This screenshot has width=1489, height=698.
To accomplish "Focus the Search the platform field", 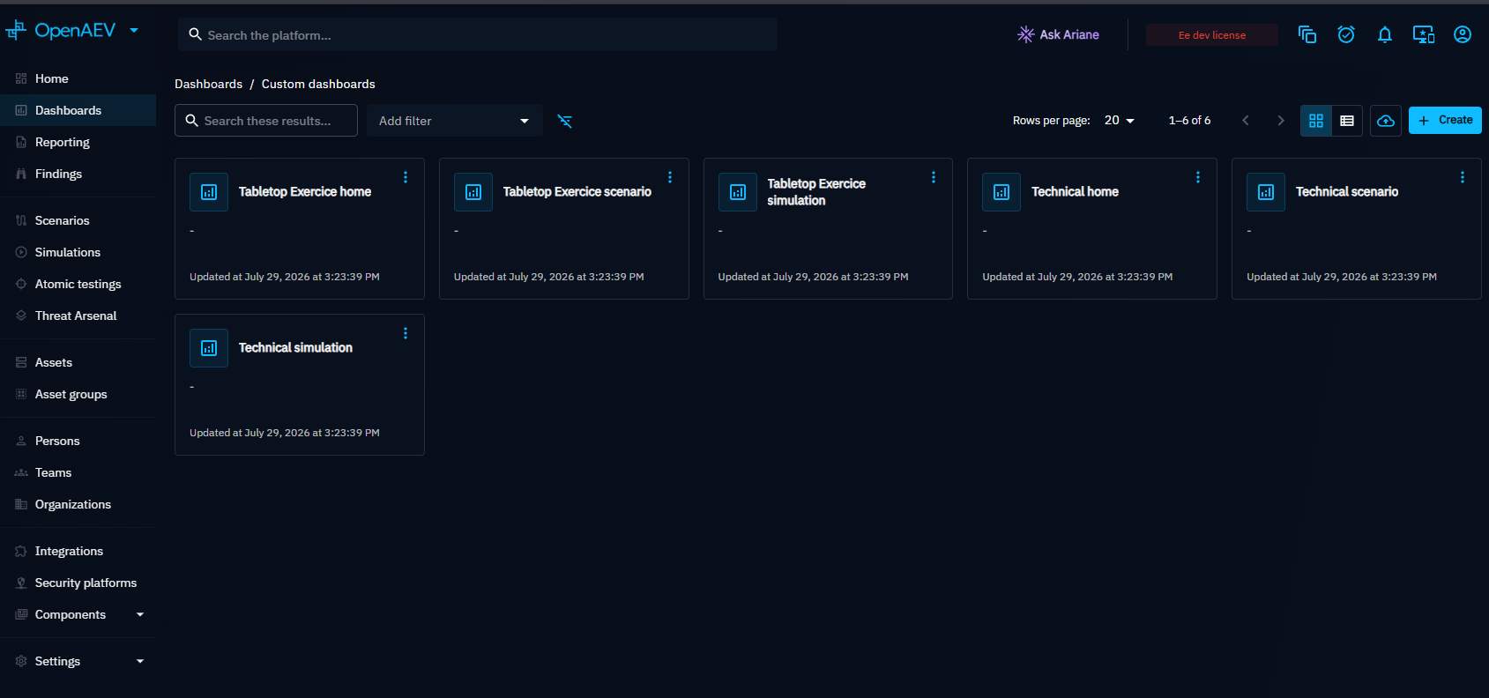I will 477,35.
